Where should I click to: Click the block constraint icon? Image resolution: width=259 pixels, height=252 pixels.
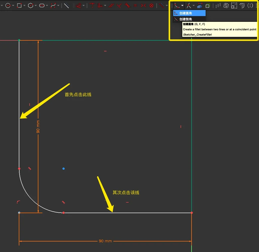151,5
